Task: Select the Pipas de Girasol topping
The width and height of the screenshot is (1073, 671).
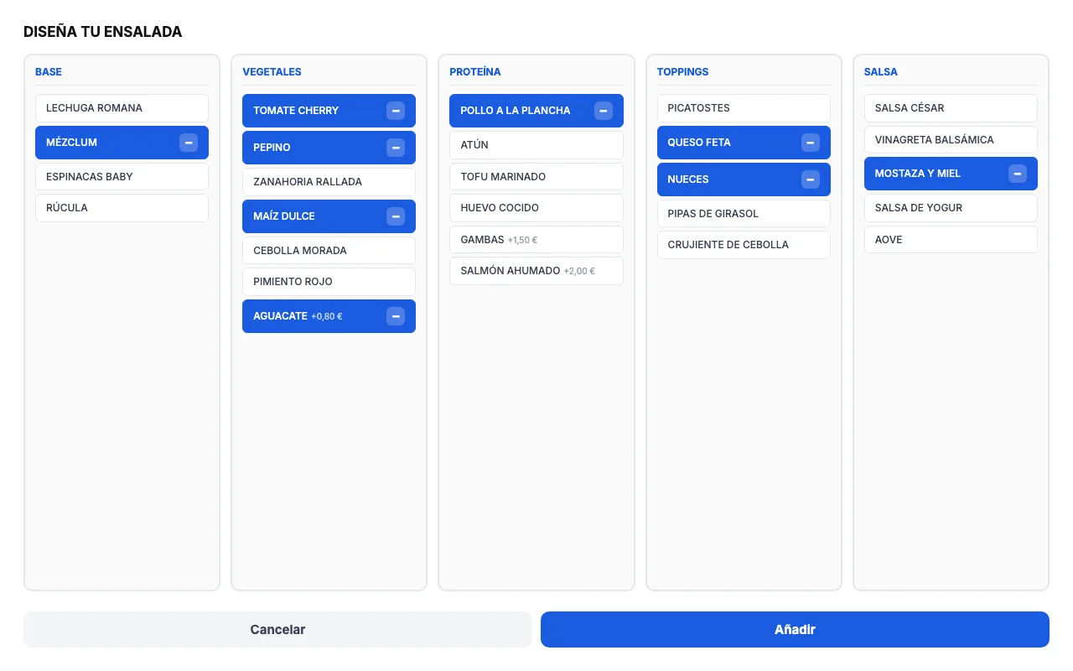Action: (744, 214)
